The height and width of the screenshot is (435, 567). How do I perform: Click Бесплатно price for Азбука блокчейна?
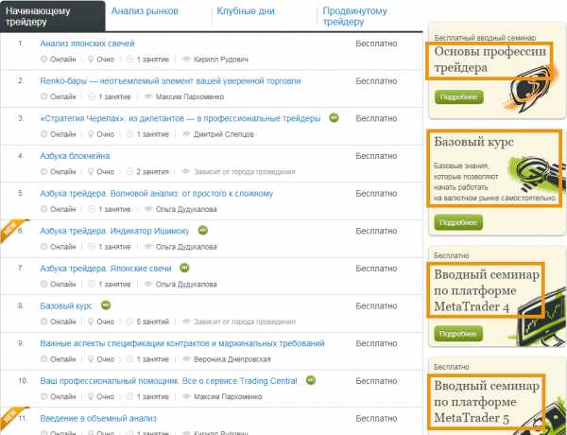pyautogui.click(x=376, y=156)
